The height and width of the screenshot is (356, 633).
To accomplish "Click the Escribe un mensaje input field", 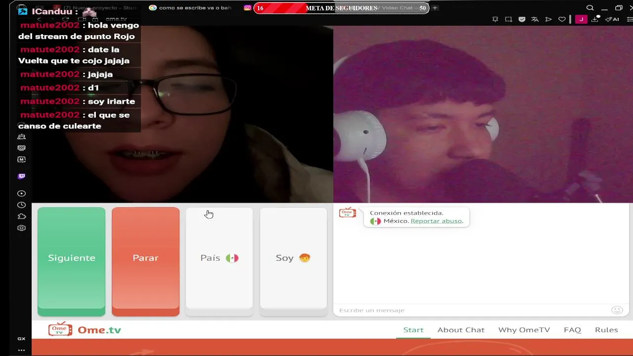I will coord(472,310).
